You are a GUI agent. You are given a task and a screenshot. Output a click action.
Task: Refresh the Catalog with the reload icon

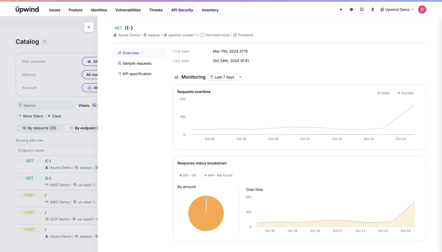[x=44, y=41]
